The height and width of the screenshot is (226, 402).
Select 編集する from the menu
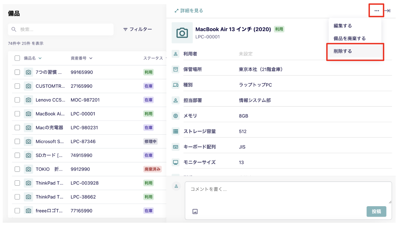(x=343, y=26)
